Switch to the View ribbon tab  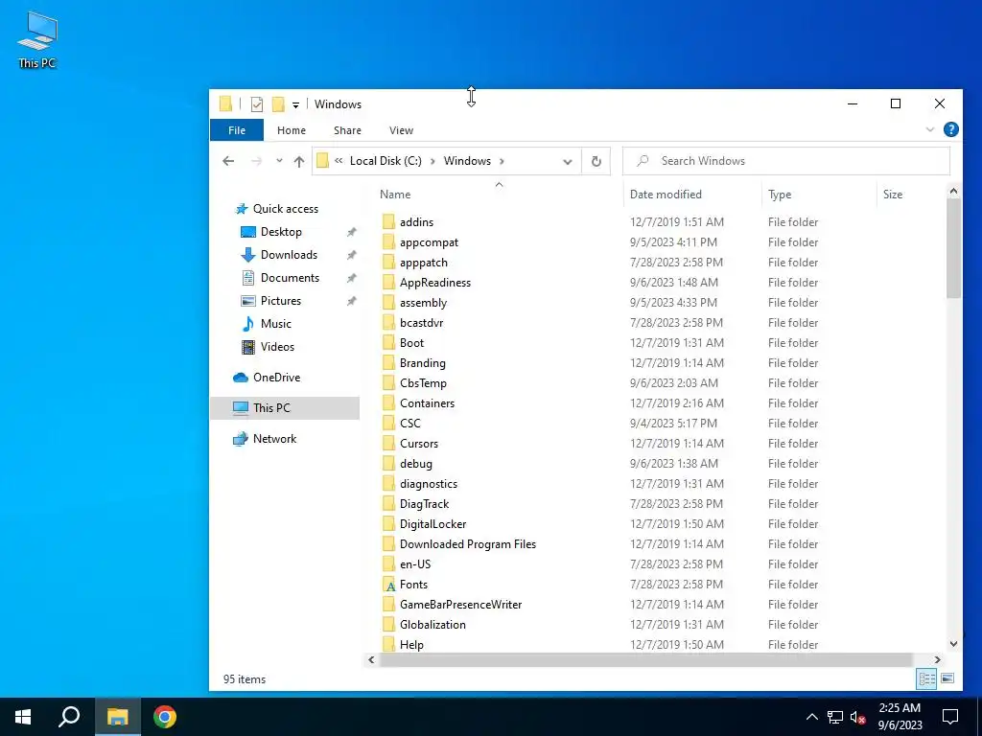tap(401, 130)
